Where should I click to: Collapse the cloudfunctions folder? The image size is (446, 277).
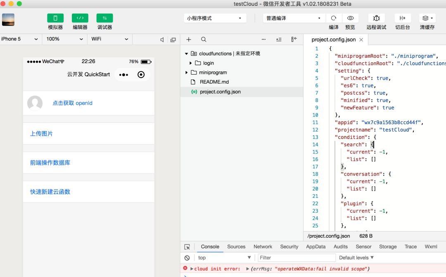point(186,54)
